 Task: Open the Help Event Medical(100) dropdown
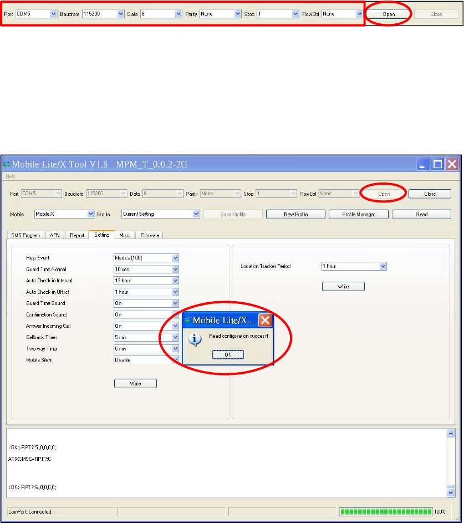tap(146, 258)
